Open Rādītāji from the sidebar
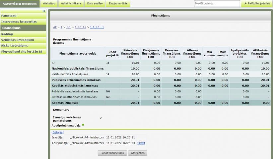Screen dimensions: 273x159 (x=23, y=34)
